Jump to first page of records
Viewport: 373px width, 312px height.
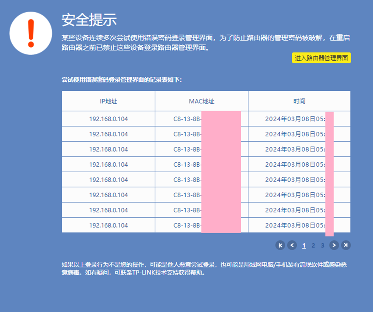(x=280, y=245)
